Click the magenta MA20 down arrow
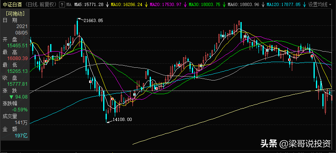 (185, 4)
